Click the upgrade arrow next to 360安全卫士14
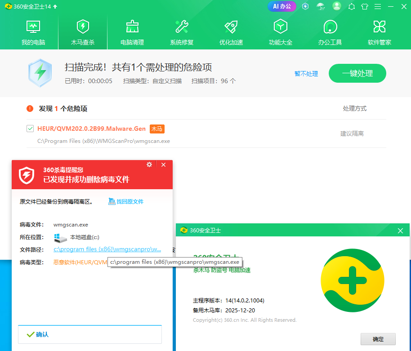 click(55, 7)
